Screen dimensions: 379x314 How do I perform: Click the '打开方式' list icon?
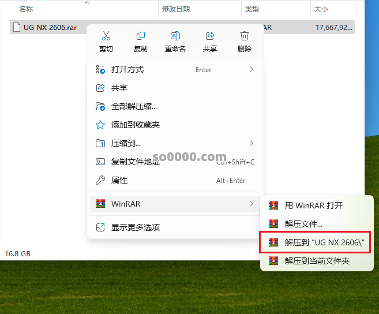100,69
